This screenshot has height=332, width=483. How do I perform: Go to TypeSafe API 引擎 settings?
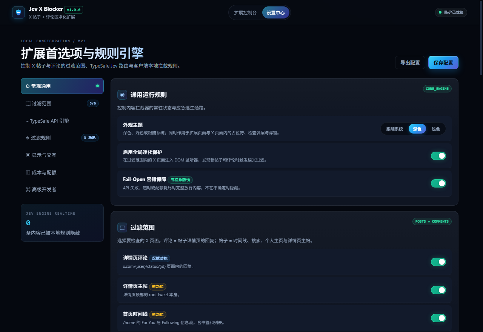(62, 121)
